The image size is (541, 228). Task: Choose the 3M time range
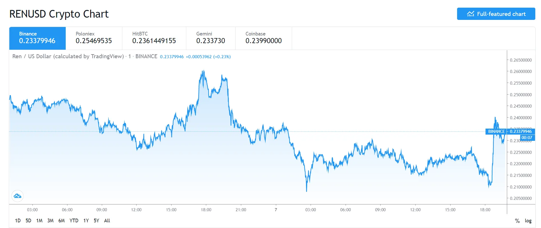click(x=50, y=221)
